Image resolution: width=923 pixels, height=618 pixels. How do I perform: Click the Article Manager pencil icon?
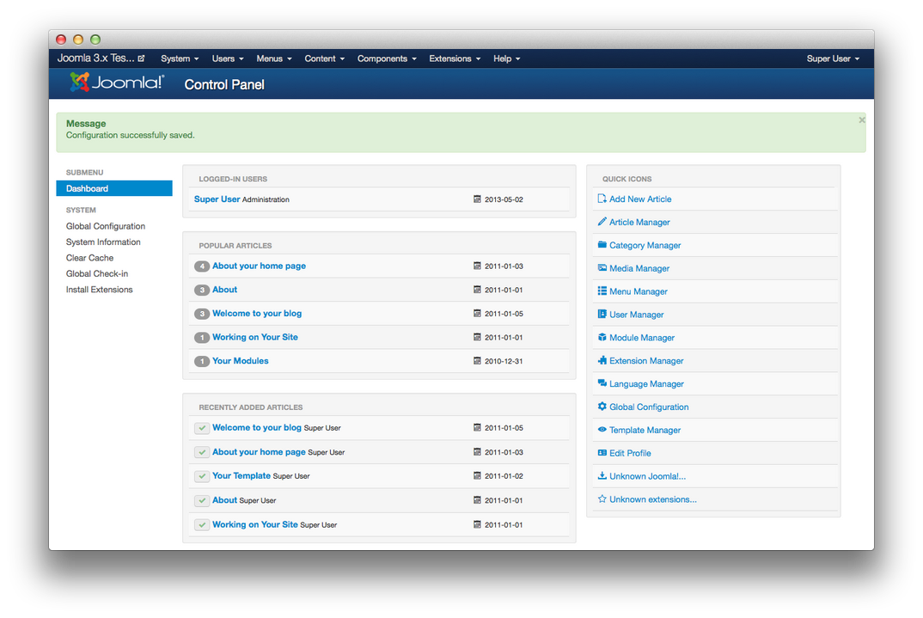pyautogui.click(x=602, y=222)
